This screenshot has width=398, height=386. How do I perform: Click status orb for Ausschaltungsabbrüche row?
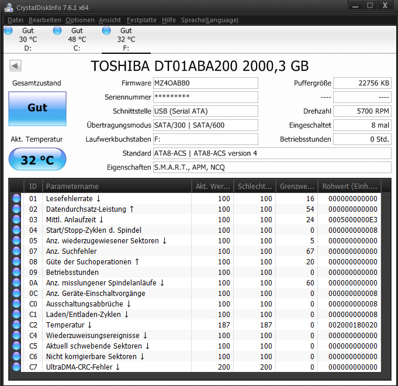(16, 304)
